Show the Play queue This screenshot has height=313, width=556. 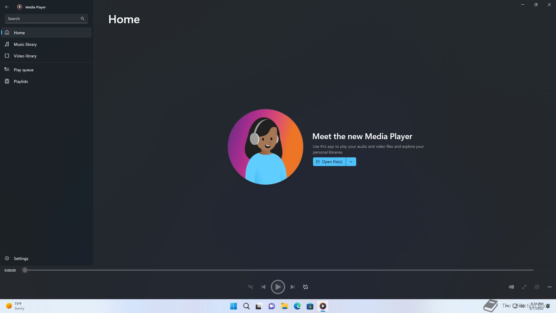[x=46, y=70]
